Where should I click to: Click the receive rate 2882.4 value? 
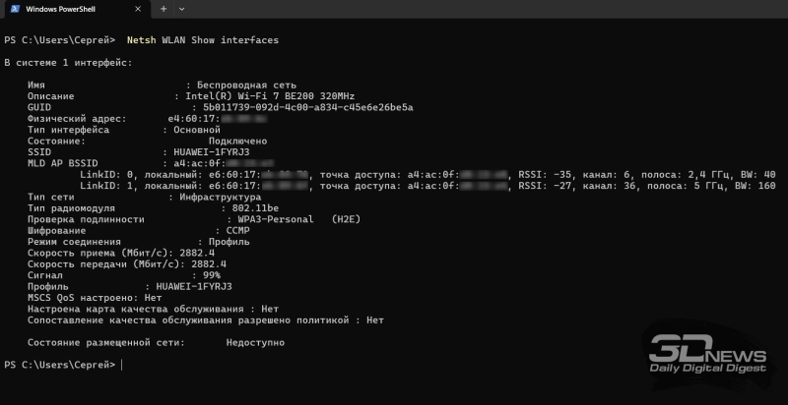202,253
